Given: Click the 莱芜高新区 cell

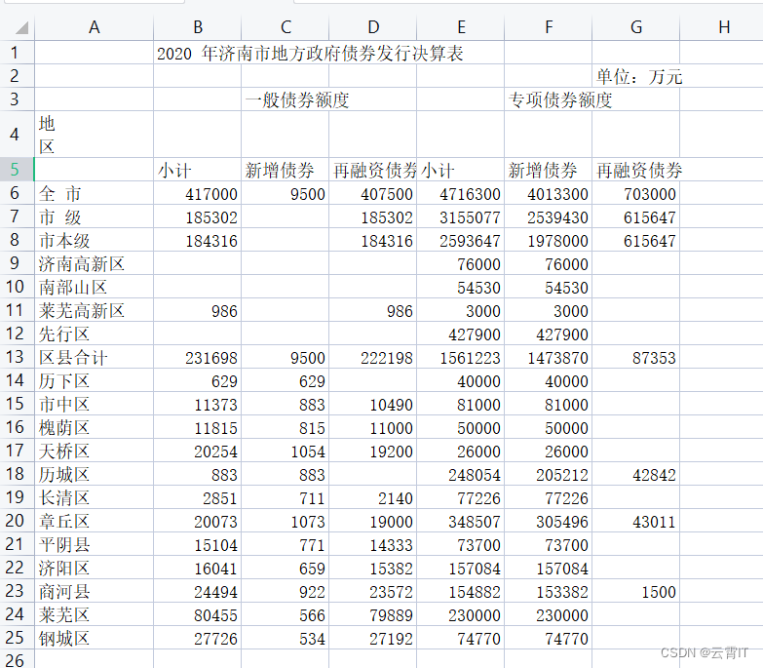Looking at the screenshot, I should tap(94, 310).
